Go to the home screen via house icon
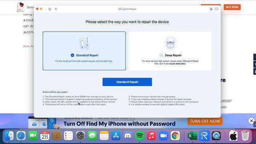Viewport: 256px width, 144px height. pos(50,9)
